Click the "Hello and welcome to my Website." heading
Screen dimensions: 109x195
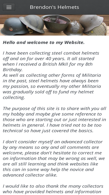tap(44, 42)
